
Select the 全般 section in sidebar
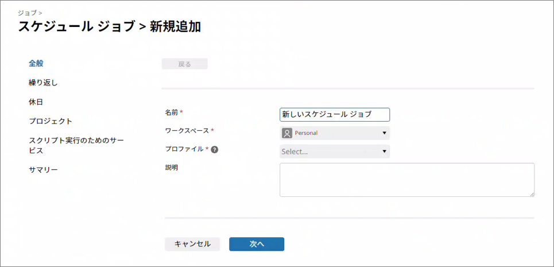coord(36,63)
